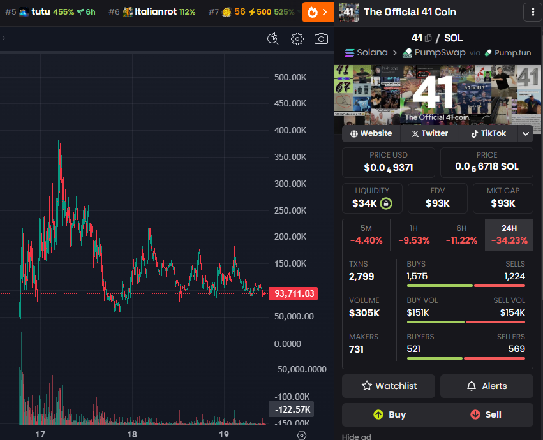Image resolution: width=543 pixels, height=440 pixels.
Task: Open trending pair #5 tutu
Action: click(x=50, y=12)
